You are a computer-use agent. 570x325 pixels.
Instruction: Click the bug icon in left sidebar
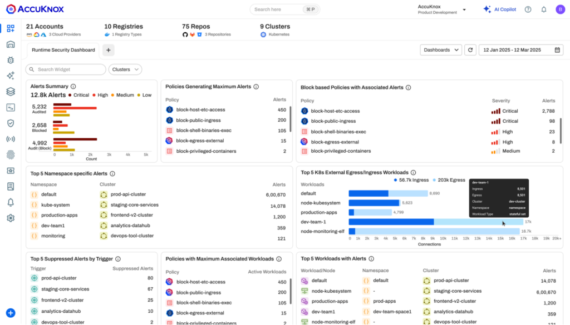click(x=10, y=60)
